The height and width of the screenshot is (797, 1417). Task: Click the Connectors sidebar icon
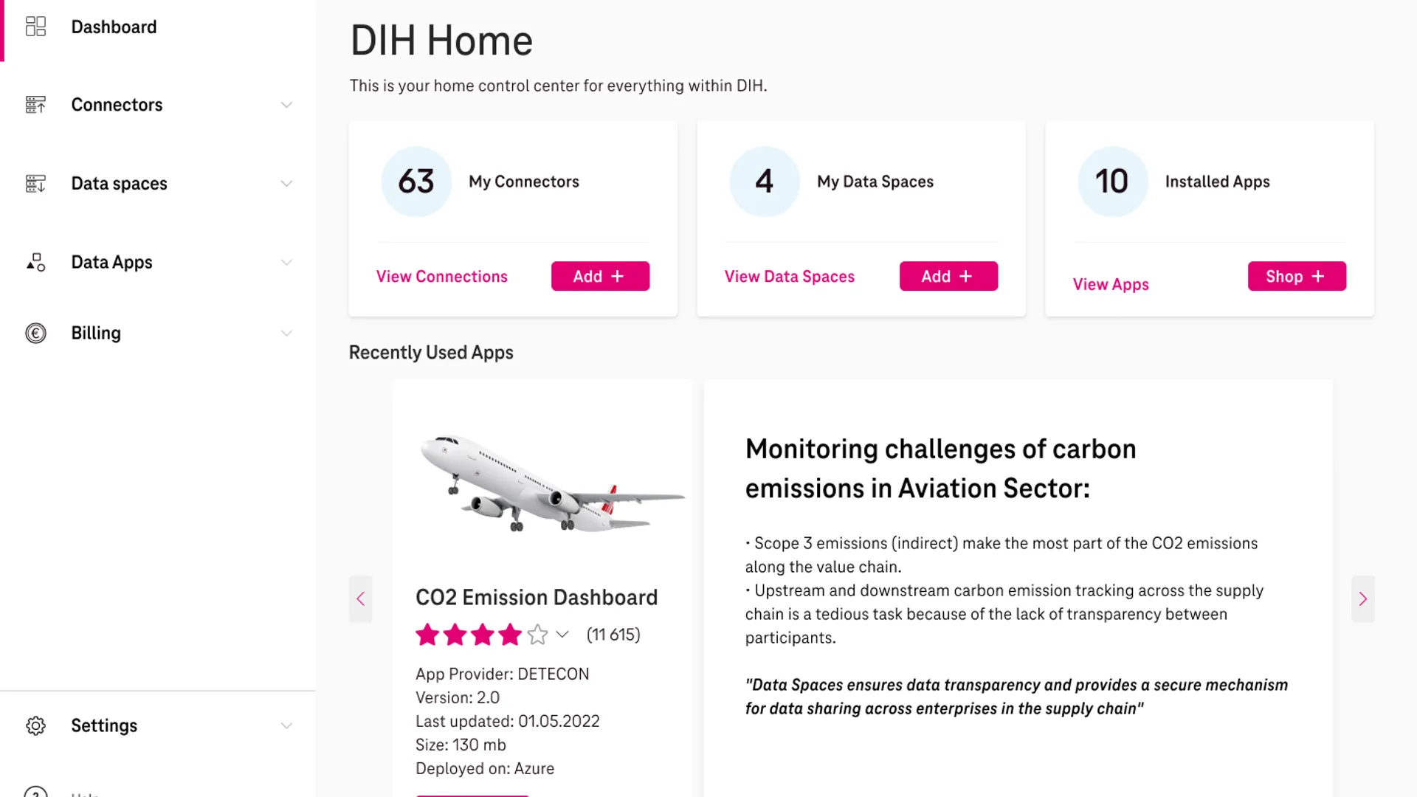pyautogui.click(x=35, y=105)
